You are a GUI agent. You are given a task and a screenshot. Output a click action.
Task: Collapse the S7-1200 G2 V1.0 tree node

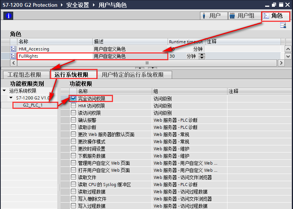coord(11,98)
